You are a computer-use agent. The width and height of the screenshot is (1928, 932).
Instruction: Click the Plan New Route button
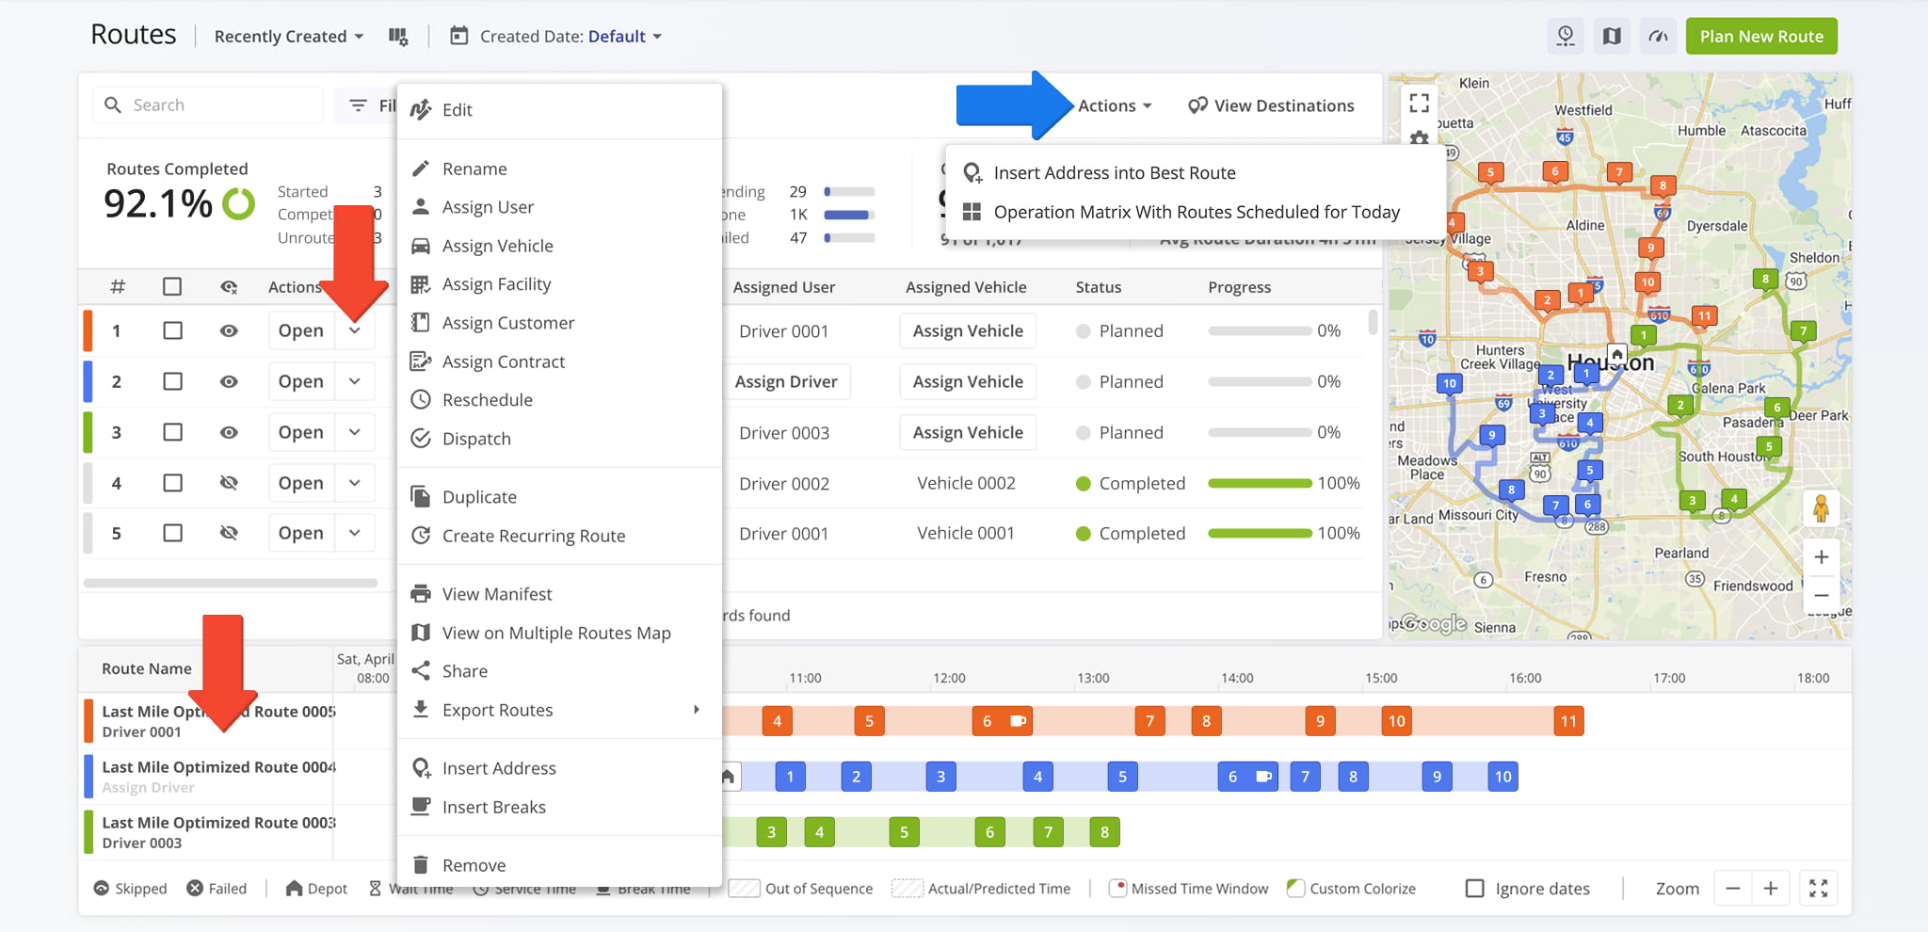coord(1760,36)
